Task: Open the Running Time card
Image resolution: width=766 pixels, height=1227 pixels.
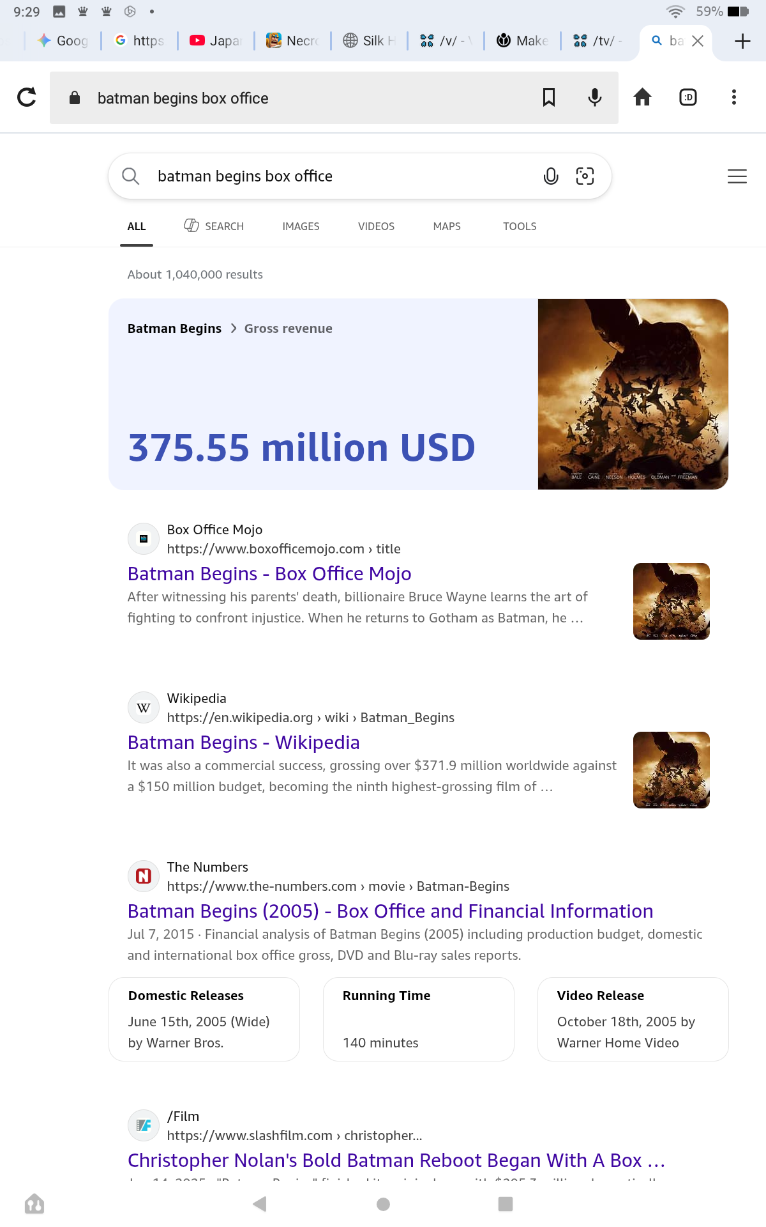Action: (x=419, y=1019)
